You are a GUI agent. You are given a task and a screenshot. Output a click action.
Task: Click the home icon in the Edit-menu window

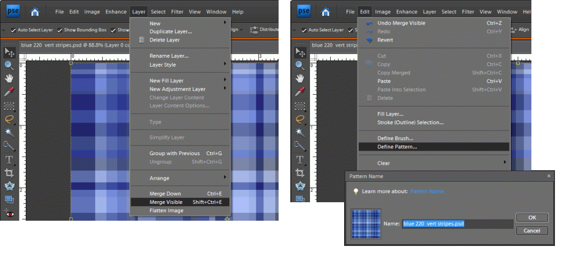pyautogui.click(x=326, y=12)
